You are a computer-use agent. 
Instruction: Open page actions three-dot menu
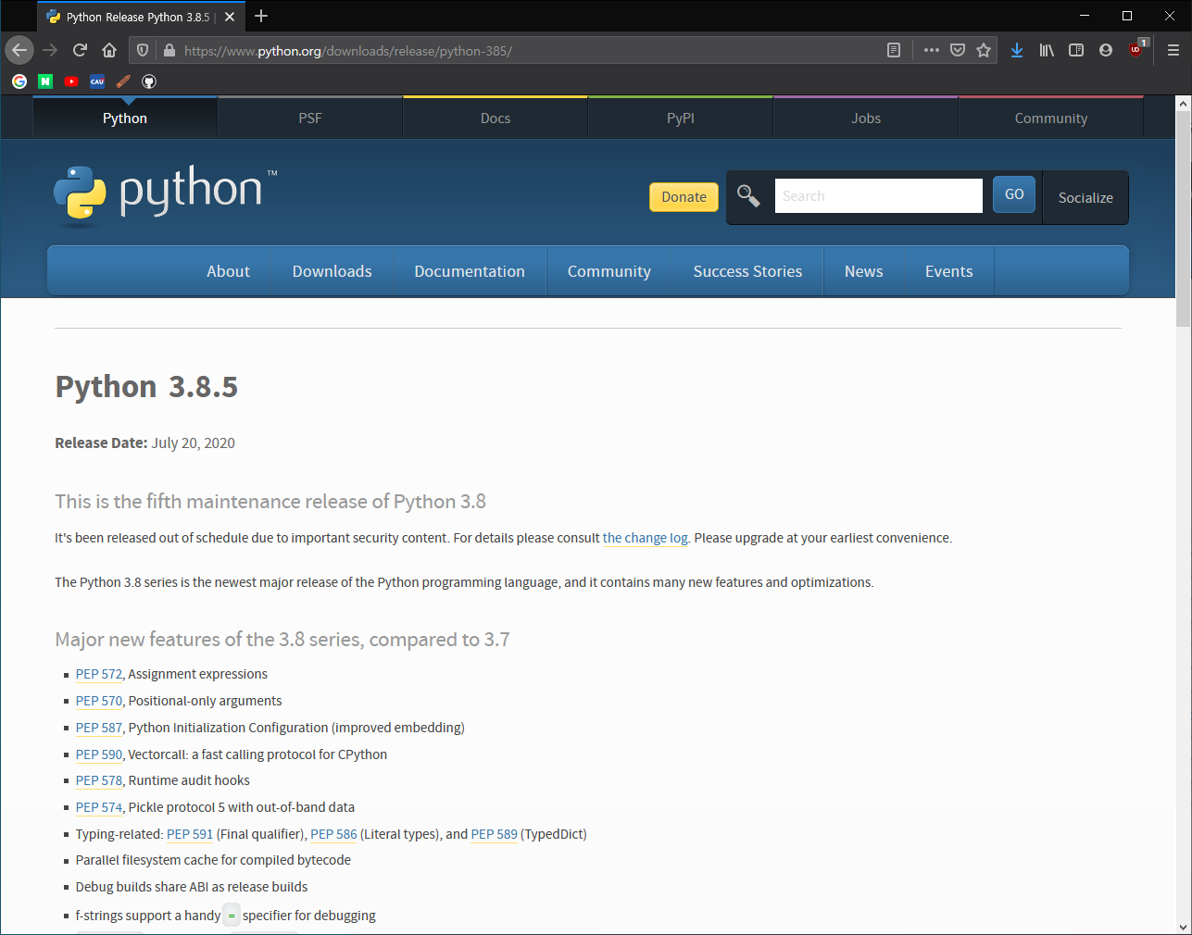tap(932, 50)
